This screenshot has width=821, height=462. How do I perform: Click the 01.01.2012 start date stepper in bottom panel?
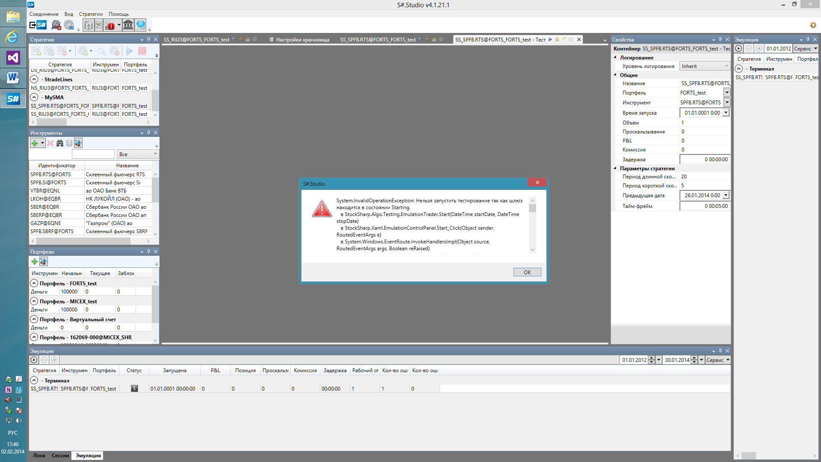point(652,360)
